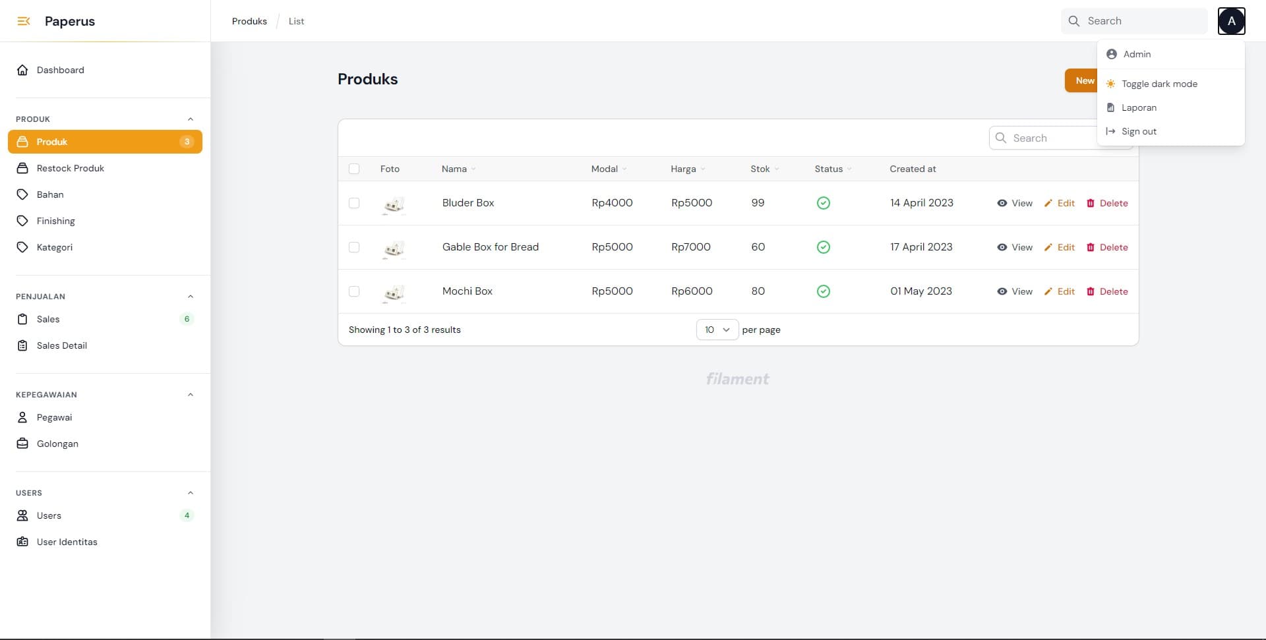Select the Bahan tag icon in sidebar

pyautogui.click(x=22, y=194)
